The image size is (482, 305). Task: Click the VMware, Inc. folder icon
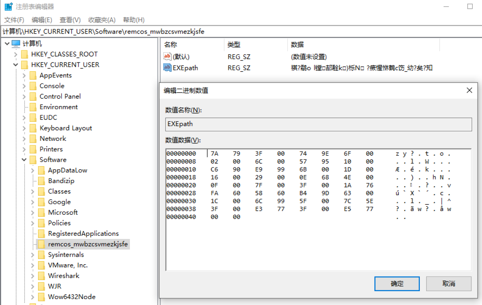42,265
